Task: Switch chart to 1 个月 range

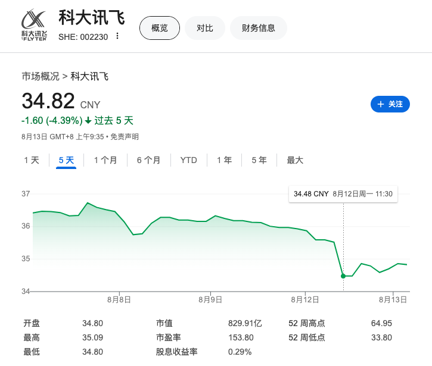Action: (x=105, y=160)
